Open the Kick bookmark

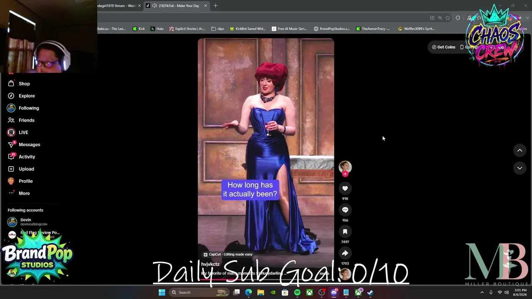click(139, 29)
